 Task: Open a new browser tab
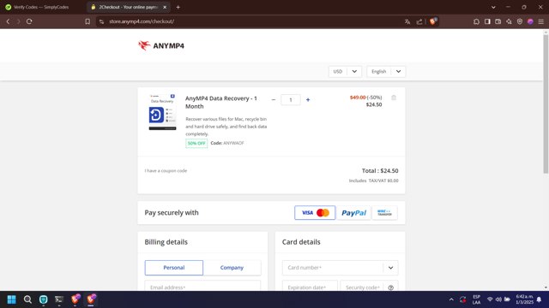pyautogui.click(x=178, y=7)
